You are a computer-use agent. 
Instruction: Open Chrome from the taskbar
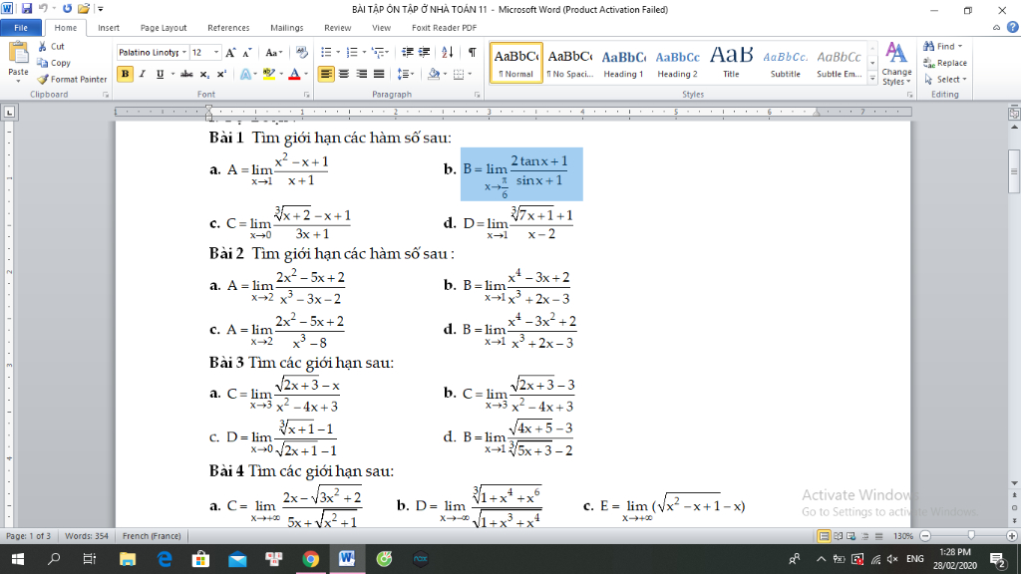pos(311,559)
